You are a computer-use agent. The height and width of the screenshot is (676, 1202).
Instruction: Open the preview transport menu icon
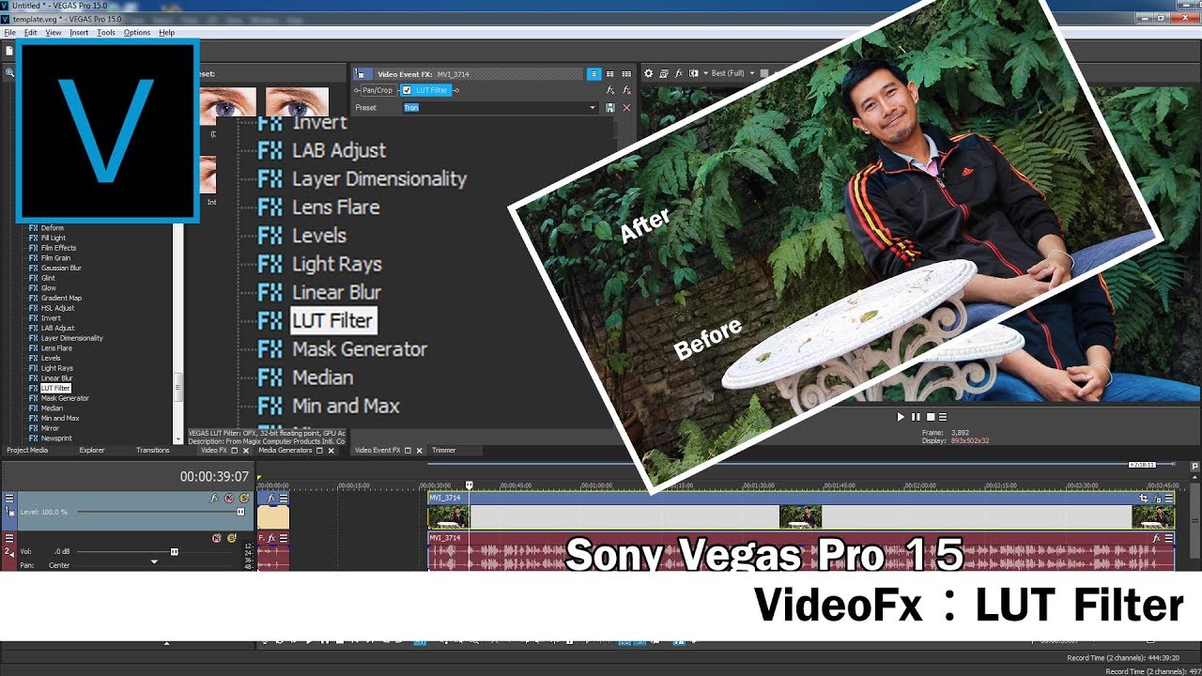[x=943, y=417]
